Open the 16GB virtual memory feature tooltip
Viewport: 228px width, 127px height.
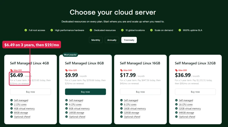[x=135, y=108]
